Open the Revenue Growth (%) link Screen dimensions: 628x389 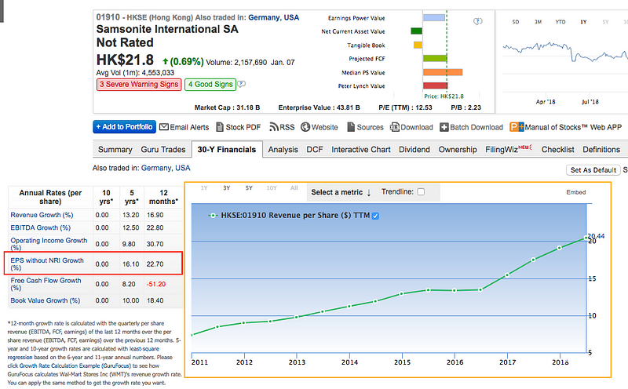[42, 215]
